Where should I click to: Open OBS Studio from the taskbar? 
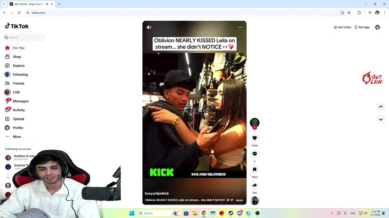[x=257, y=213]
